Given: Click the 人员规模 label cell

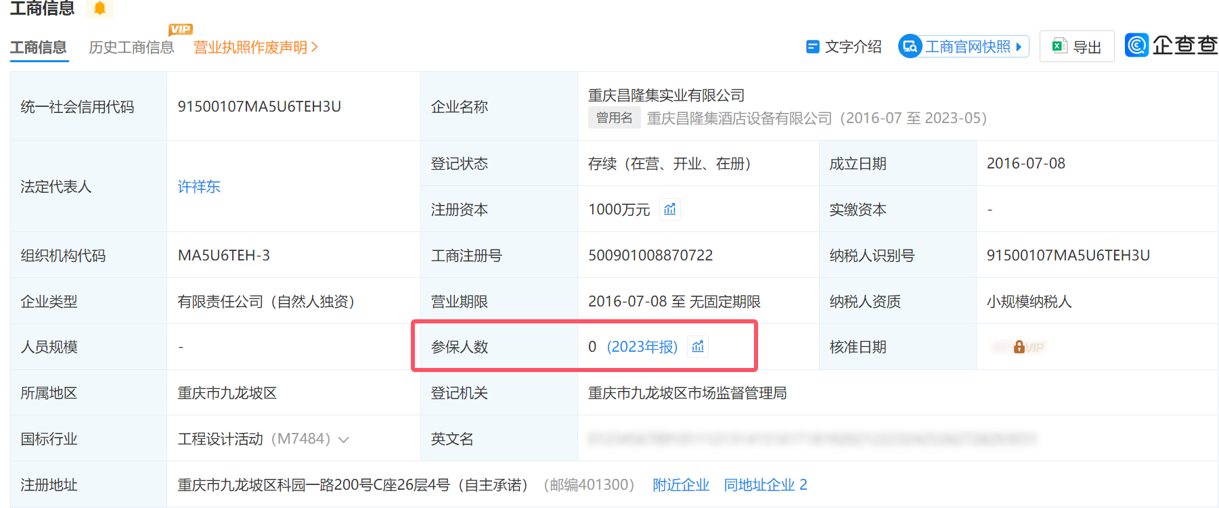Looking at the screenshot, I should [x=89, y=347].
